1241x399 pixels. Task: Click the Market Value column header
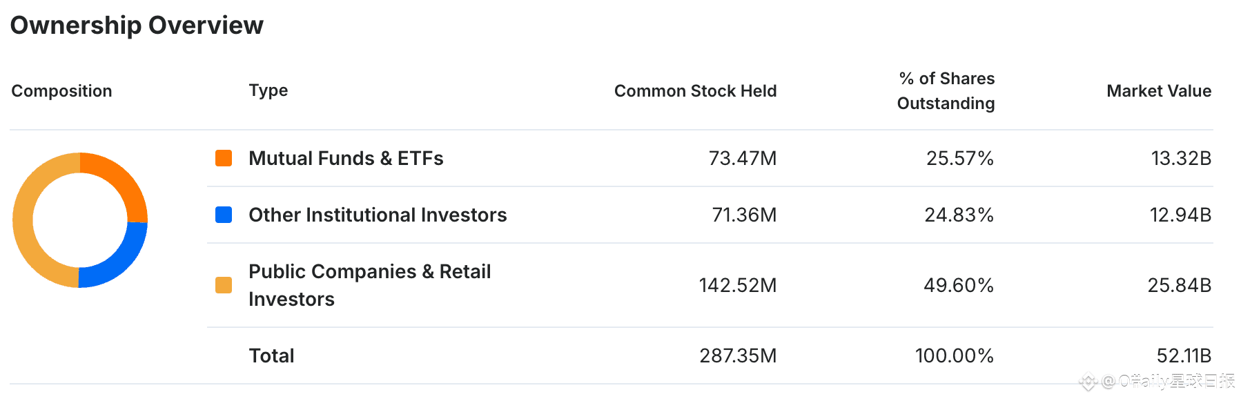point(1159,91)
